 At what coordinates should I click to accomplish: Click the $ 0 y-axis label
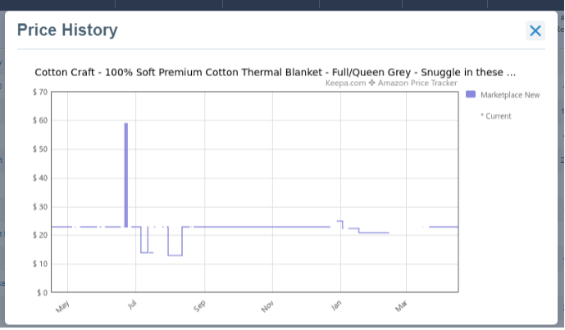(42, 293)
